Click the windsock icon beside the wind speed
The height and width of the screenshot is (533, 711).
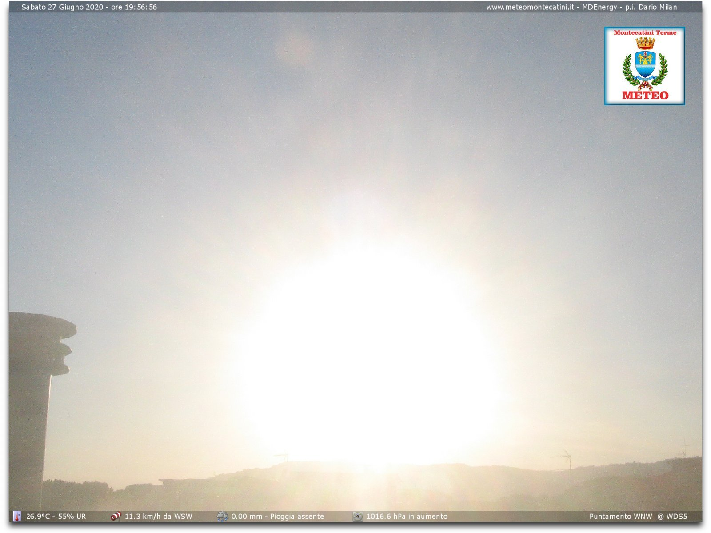coord(116,516)
